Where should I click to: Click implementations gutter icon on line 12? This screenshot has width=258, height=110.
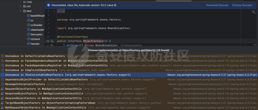pyautogui.click(x=52, y=45)
